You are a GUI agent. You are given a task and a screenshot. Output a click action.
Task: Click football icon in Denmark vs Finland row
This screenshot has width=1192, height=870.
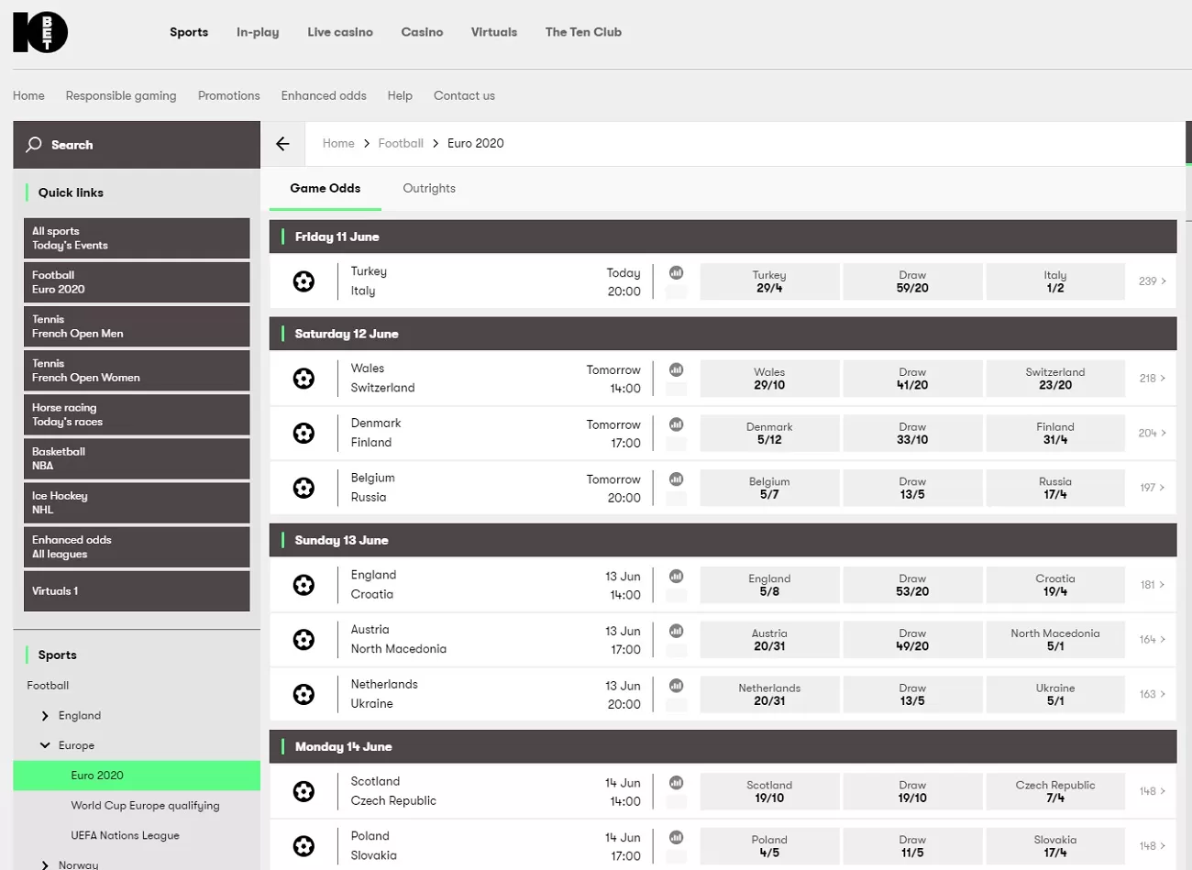pos(304,433)
